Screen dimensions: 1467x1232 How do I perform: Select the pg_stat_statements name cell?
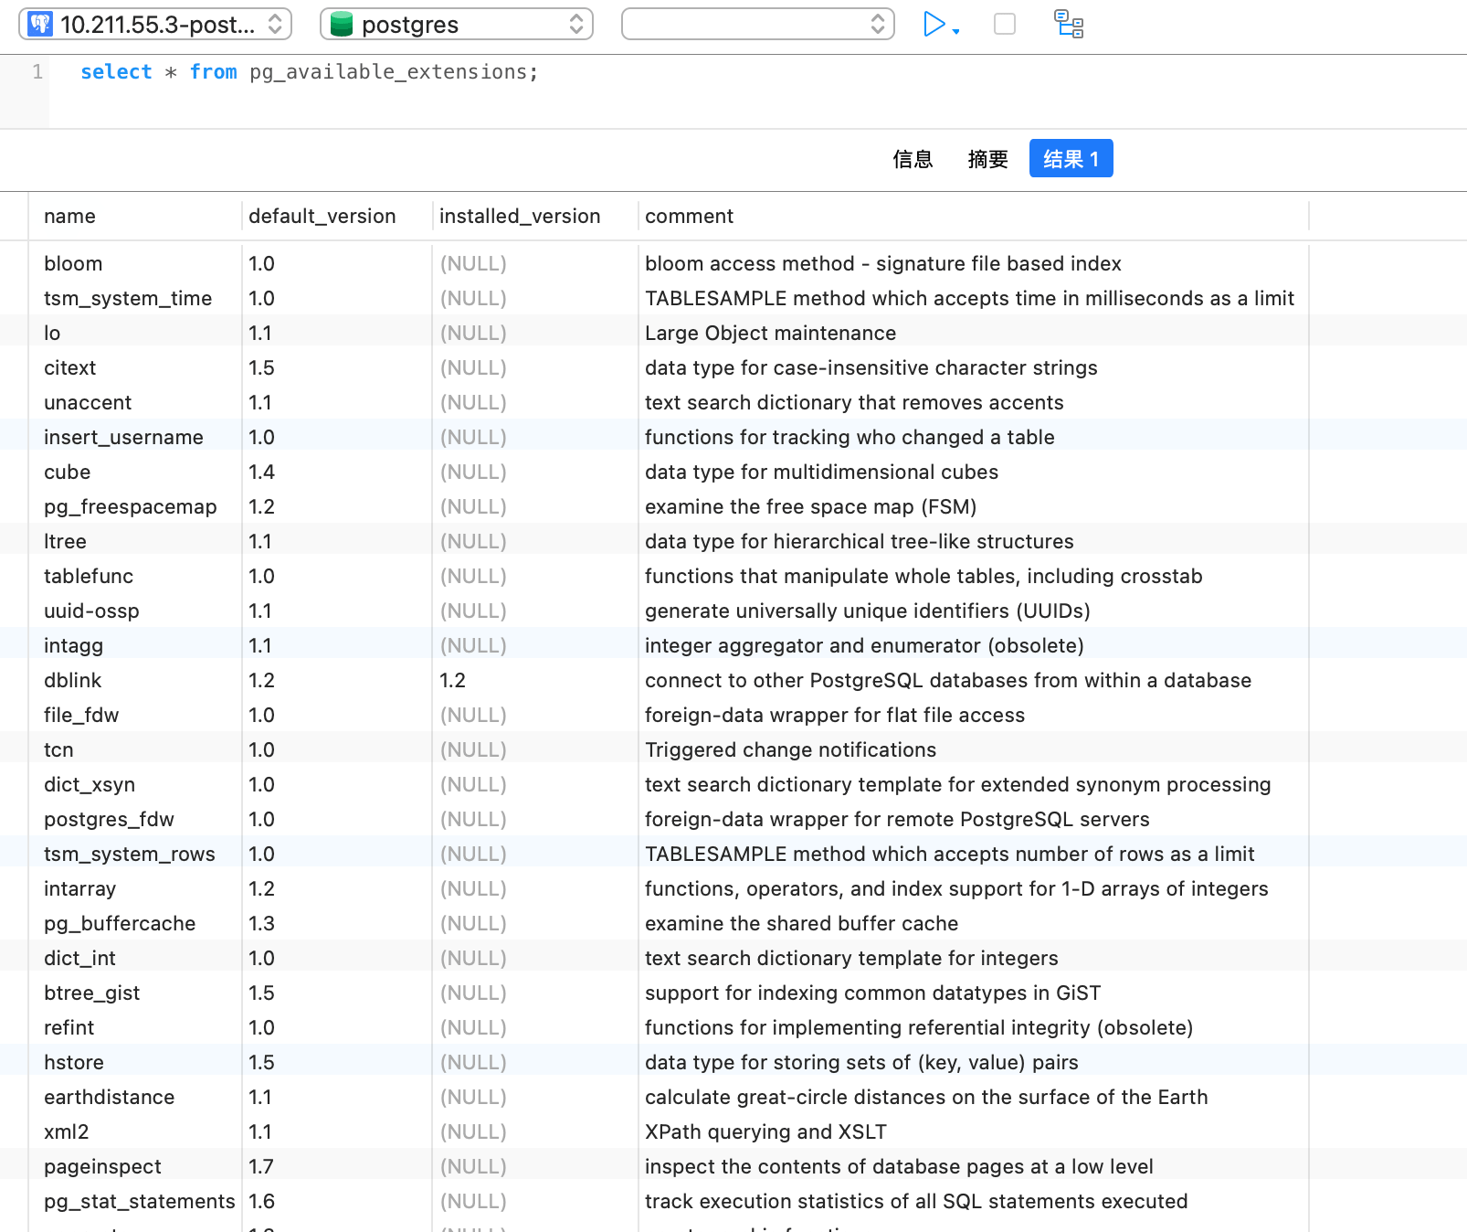(139, 1202)
